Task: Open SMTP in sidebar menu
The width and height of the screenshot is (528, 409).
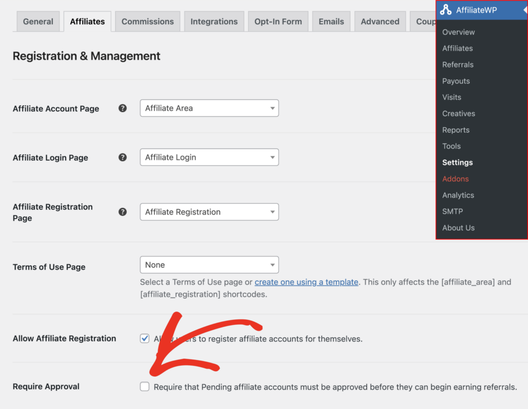Action: (x=452, y=212)
